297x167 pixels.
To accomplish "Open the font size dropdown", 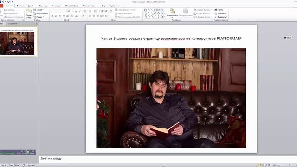I will tap(73, 11).
